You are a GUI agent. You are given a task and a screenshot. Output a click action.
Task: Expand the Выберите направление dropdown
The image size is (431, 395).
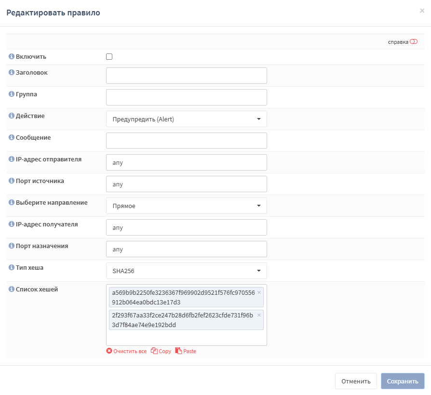(x=186, y=206)
